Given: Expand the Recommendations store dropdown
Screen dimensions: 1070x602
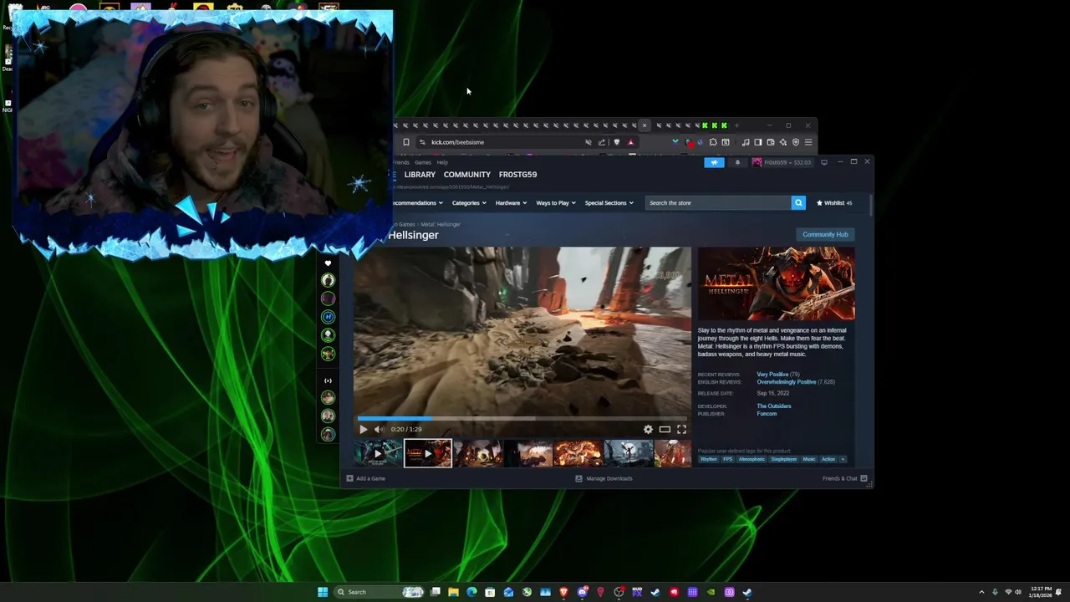Looking at the screenshot, I should click(417, 202).
